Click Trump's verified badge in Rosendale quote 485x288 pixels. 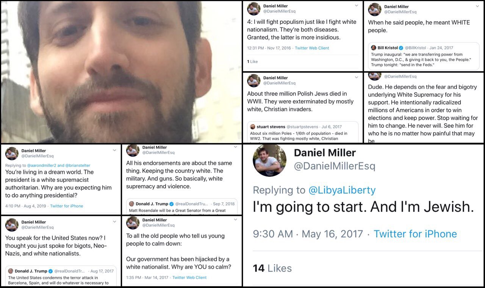point(171,204)
